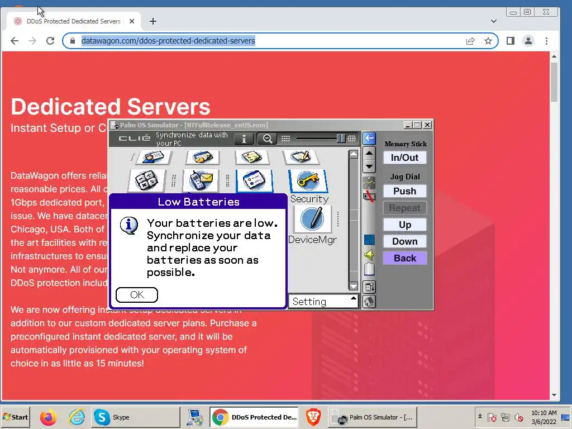
Task: Select the large grid view icon
Action: click(352, 139)
